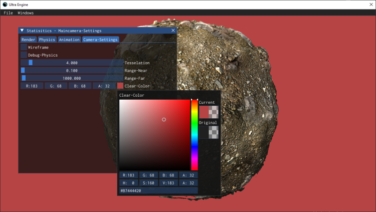Click the H hue value field in picker
Image resolution: width=376 pixels, height=212 pixels.
(x=128, y=183)
